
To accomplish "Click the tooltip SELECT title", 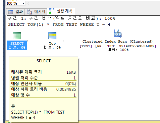I will click(x=44, y=61).
